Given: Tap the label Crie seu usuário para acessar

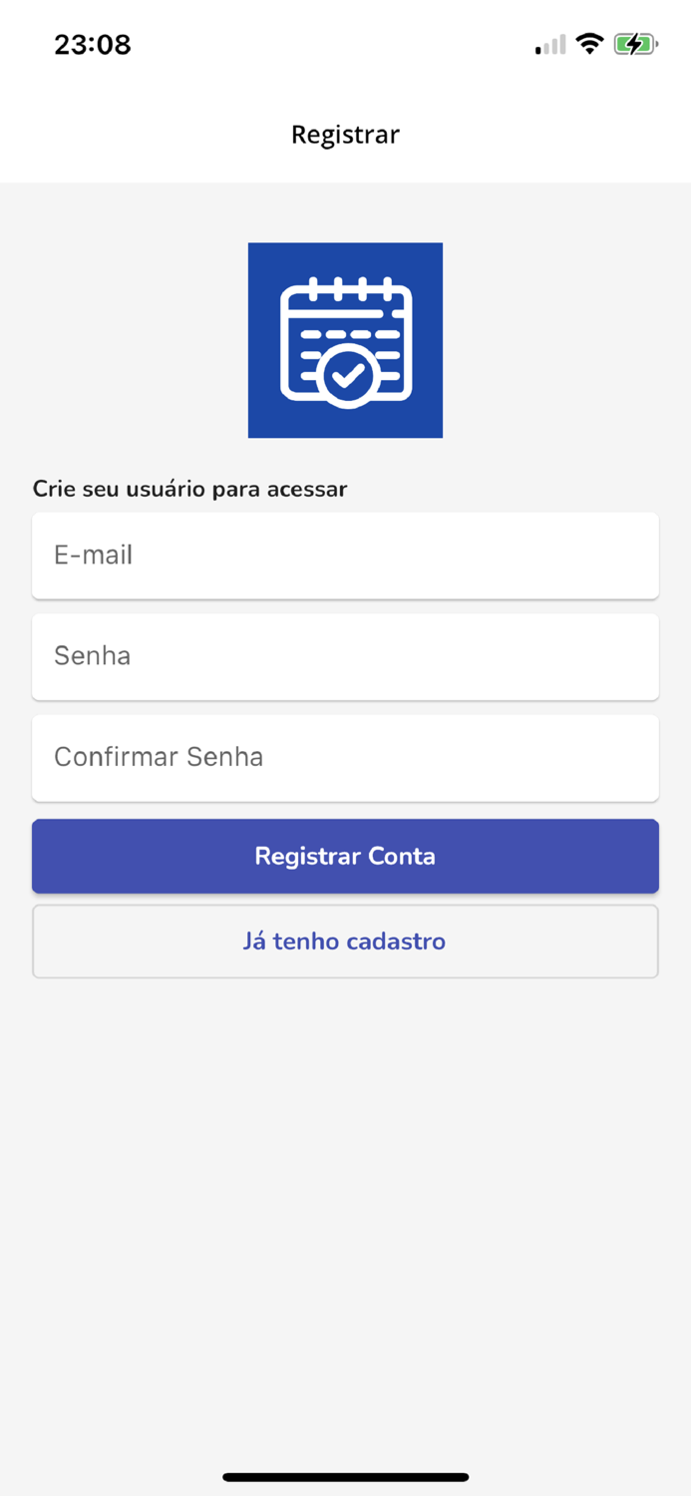Looking at the screenshot, I should pos(189,489).
